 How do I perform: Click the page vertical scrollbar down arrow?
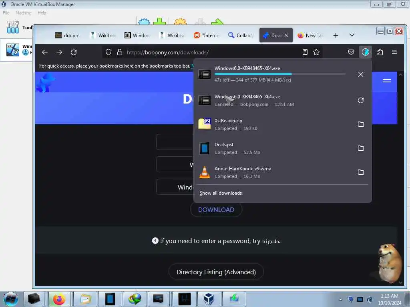[400, 283]
